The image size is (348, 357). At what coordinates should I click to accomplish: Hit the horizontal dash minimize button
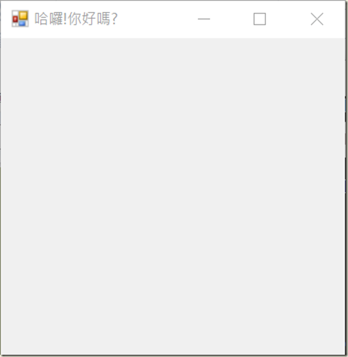tap(204, 19)
